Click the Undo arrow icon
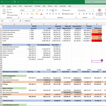The height and width of the screenshot is (106, 106). pos(21,2)
